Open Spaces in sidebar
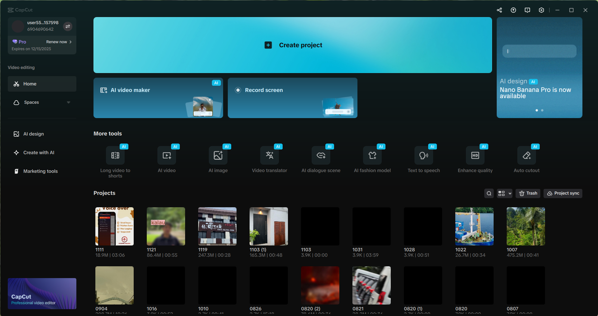This screenshot has width=598, height=316. 42,102
